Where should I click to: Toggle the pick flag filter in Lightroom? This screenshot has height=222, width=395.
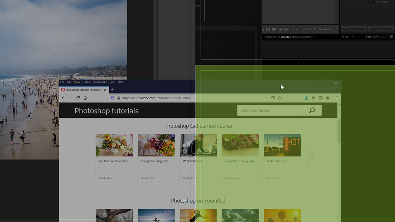[x=353, y=37]
